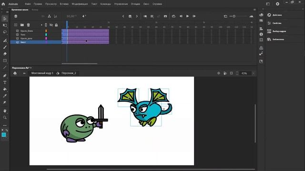Open the Модификация menu
The image size is (305, 171).
coord(80,4)
